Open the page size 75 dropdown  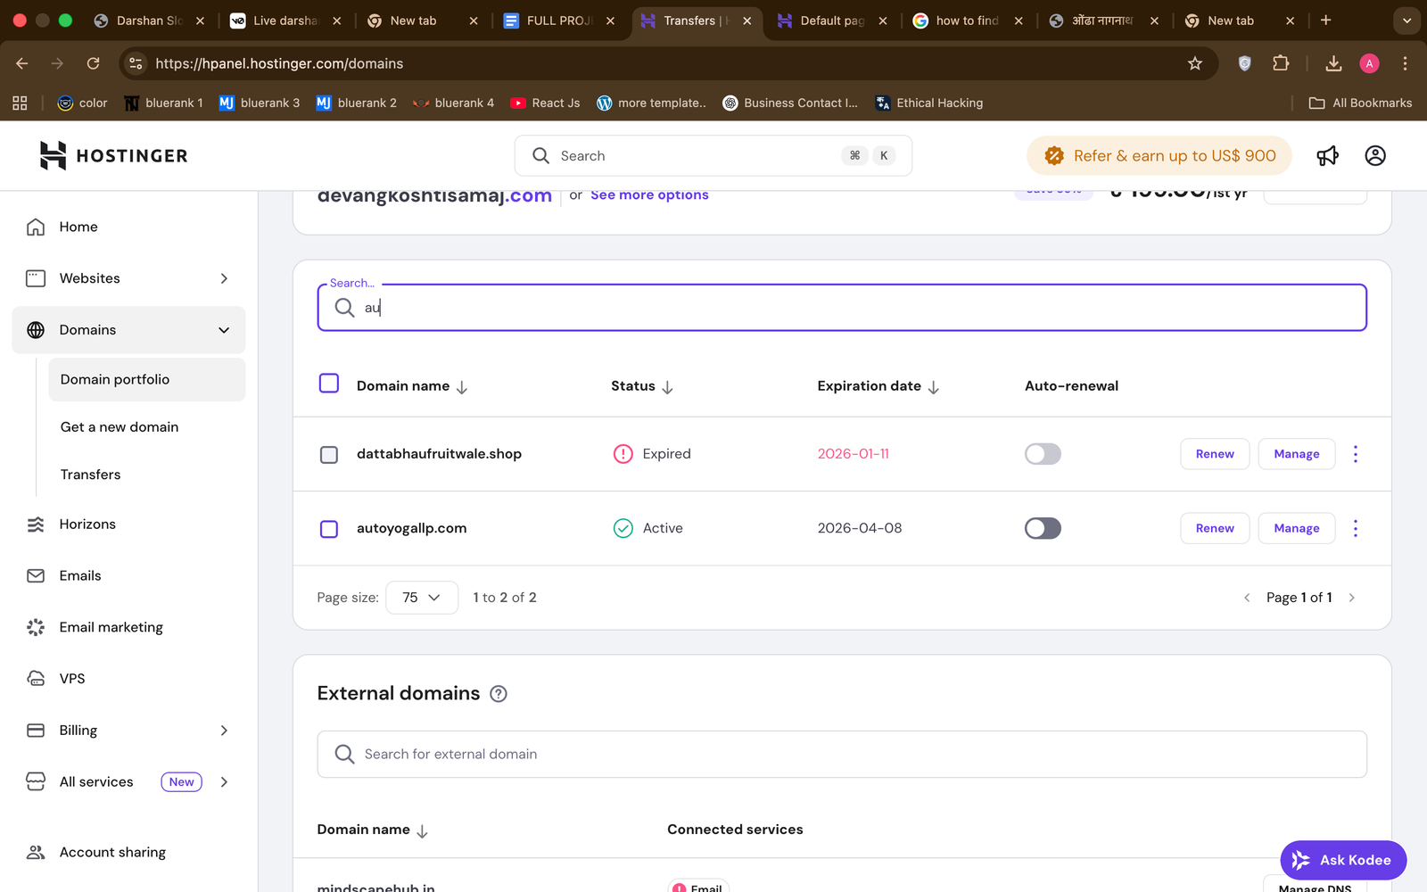click(x=421, y=598)
